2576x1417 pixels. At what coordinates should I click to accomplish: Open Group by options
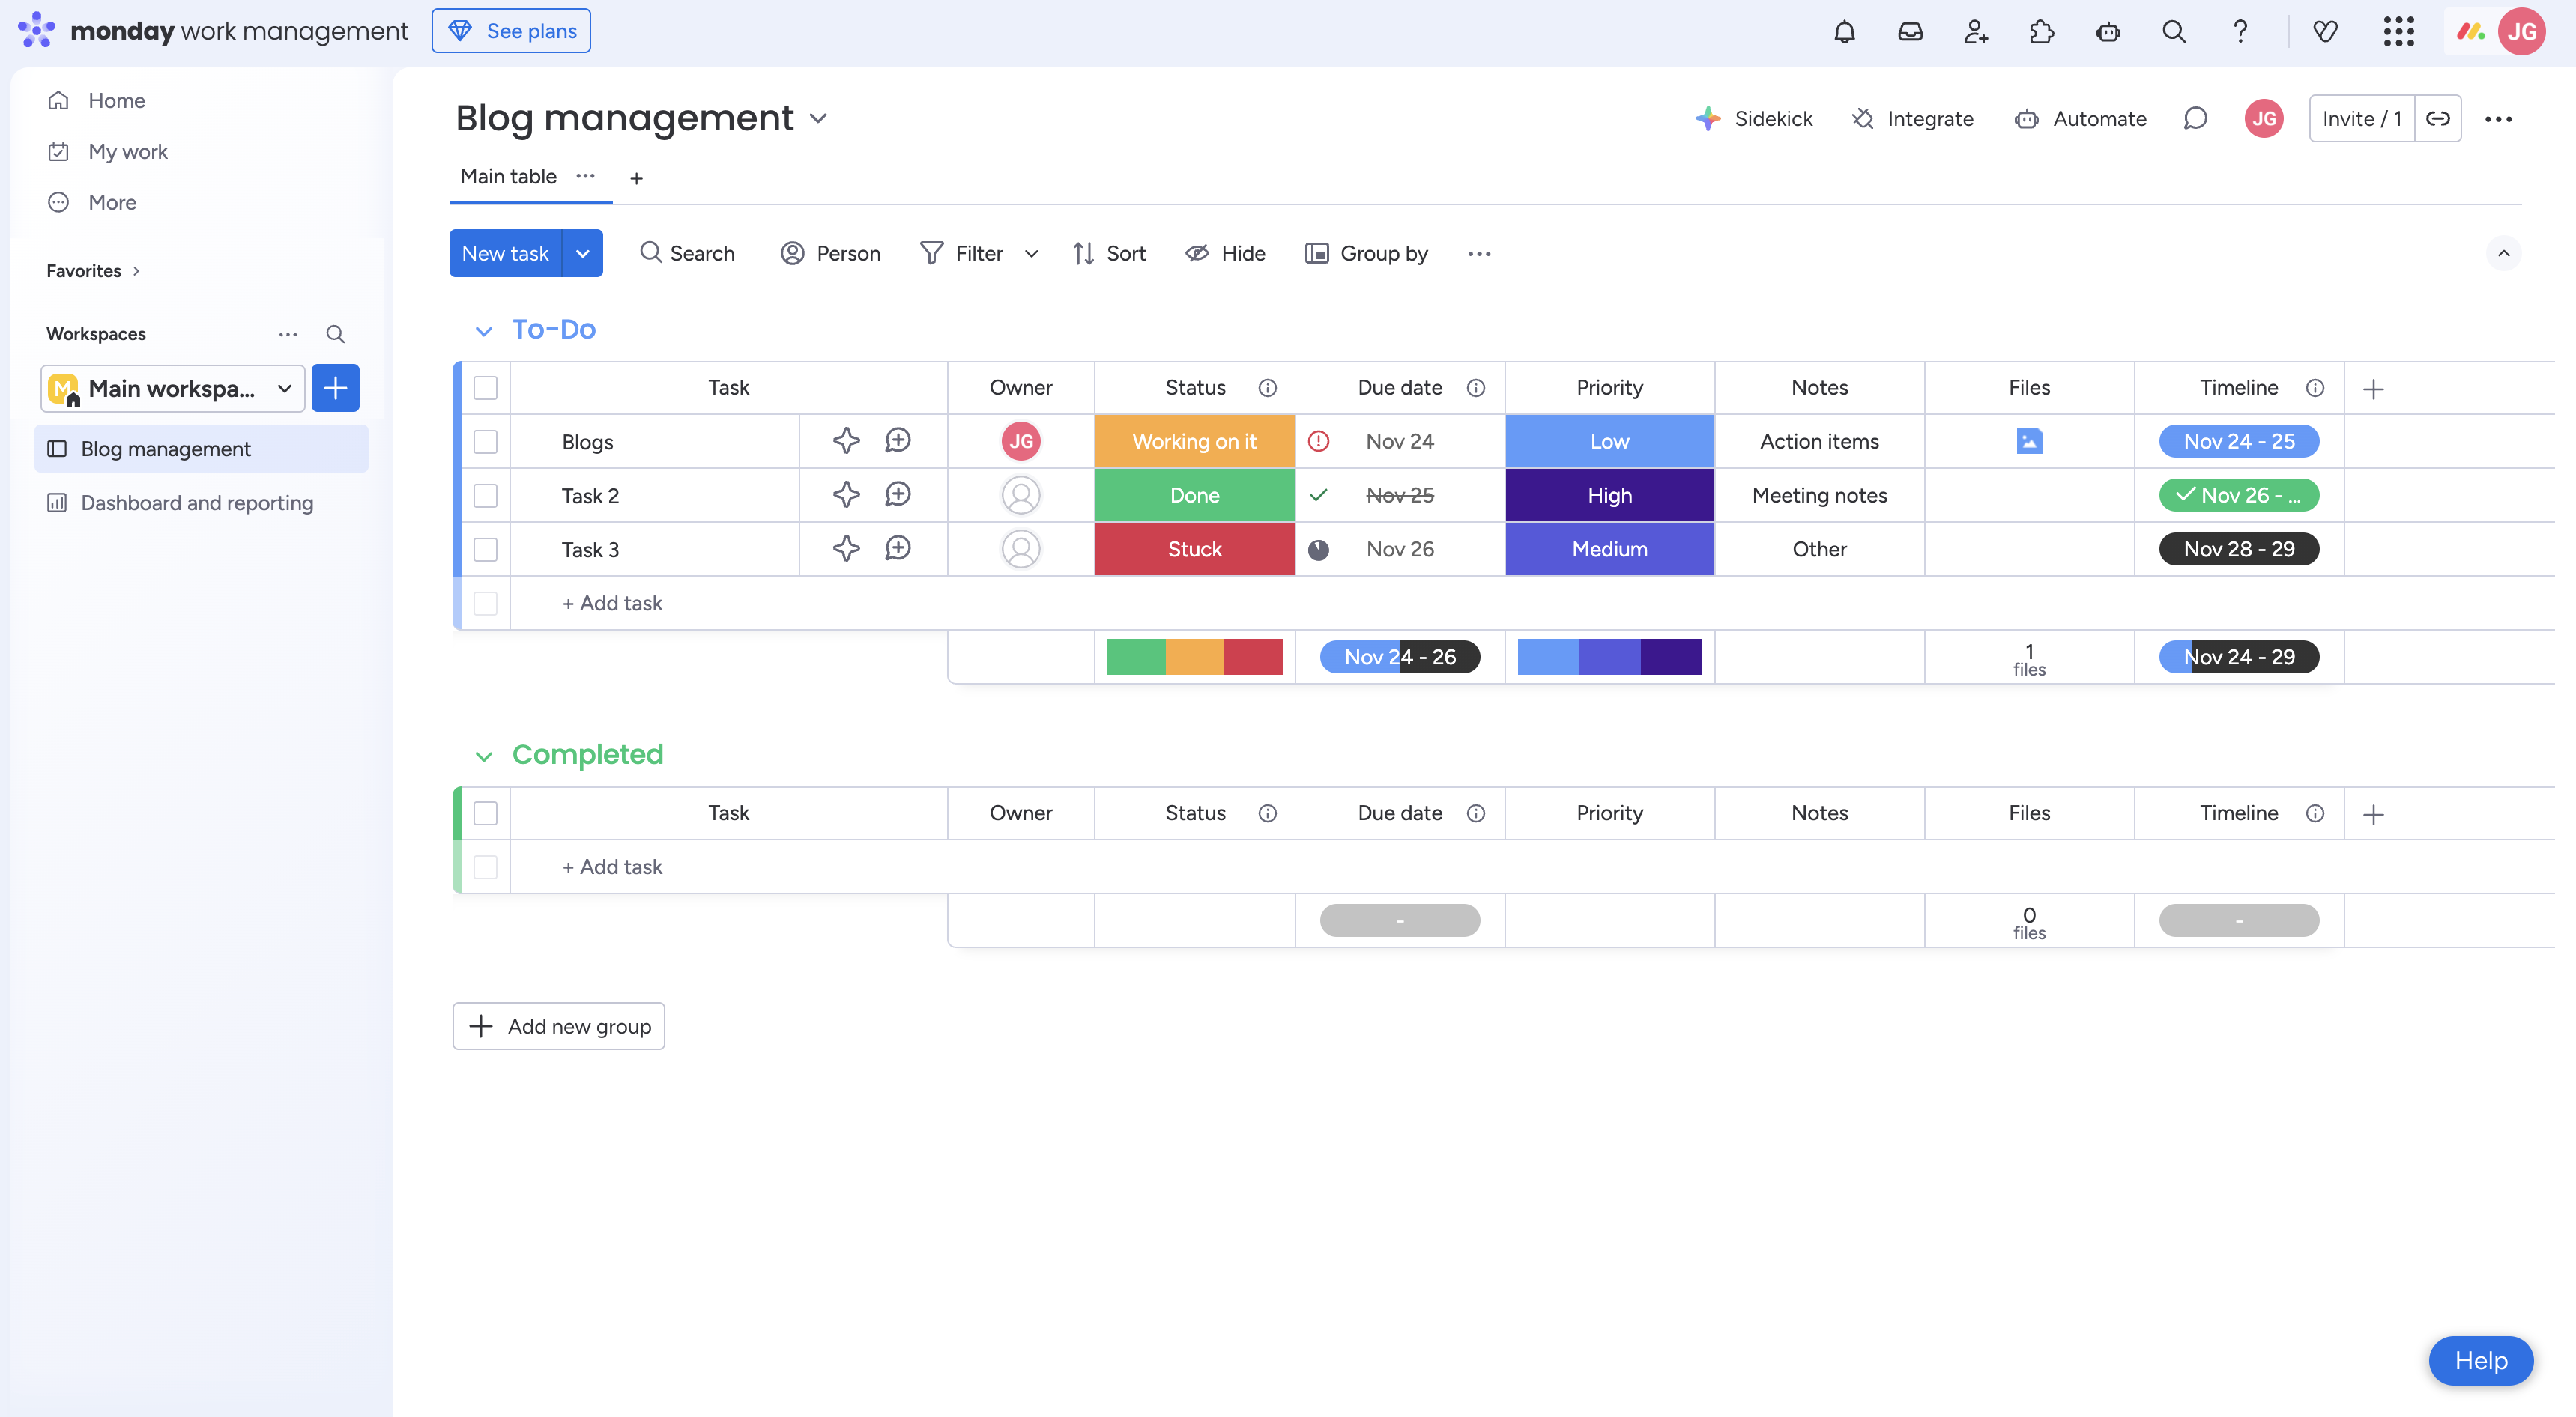tap(1367, 253)
